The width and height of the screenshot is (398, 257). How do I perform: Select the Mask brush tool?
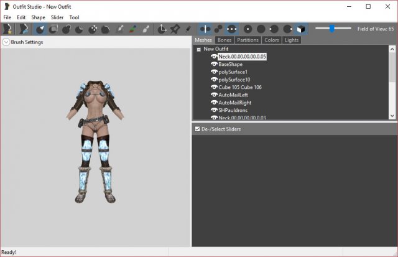coord(53,29)
